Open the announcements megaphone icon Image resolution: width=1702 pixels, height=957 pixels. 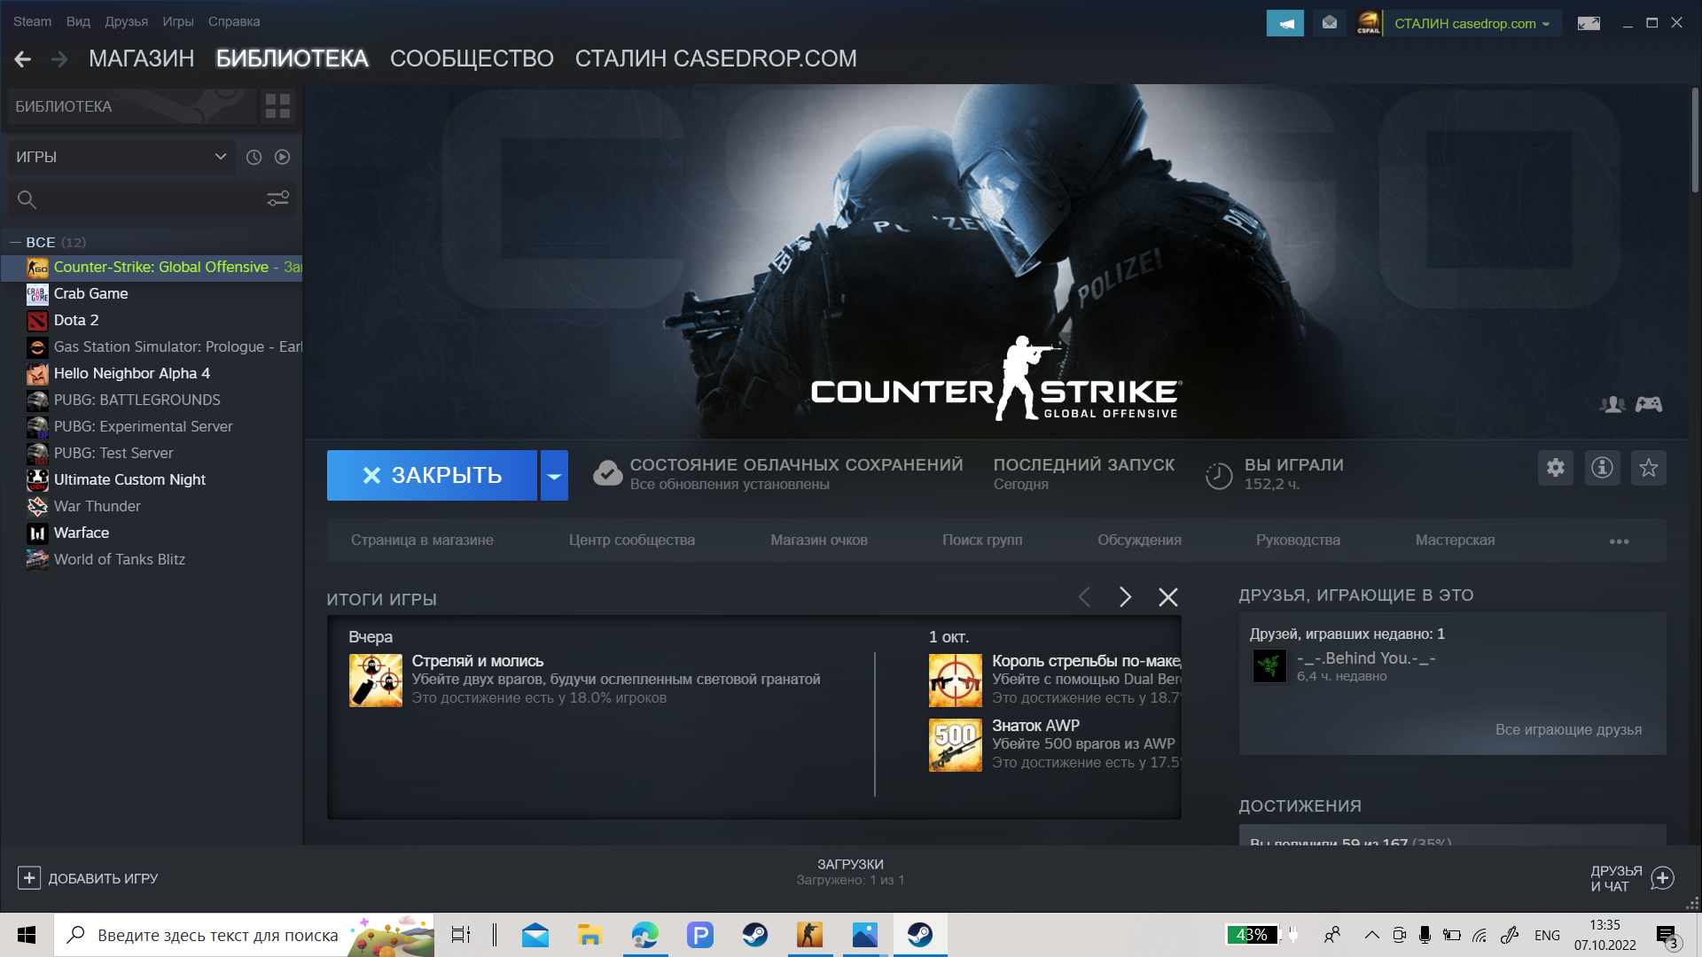1284,23
